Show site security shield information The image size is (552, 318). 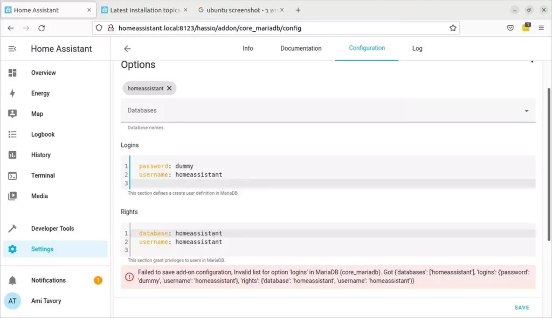tap(99, 28)
